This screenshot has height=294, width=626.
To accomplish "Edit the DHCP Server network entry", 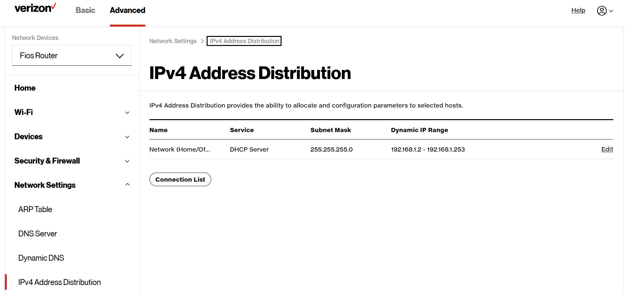I will [x=607, y=149].
